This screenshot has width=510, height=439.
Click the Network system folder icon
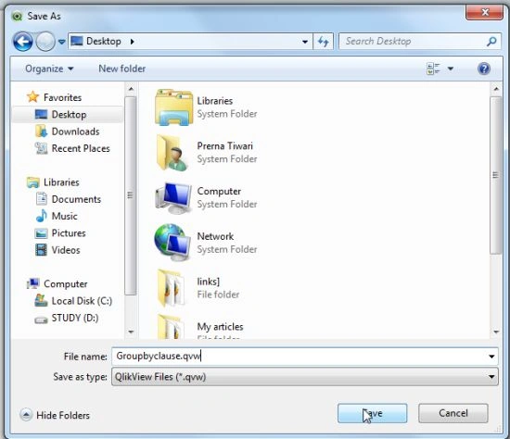172,243
